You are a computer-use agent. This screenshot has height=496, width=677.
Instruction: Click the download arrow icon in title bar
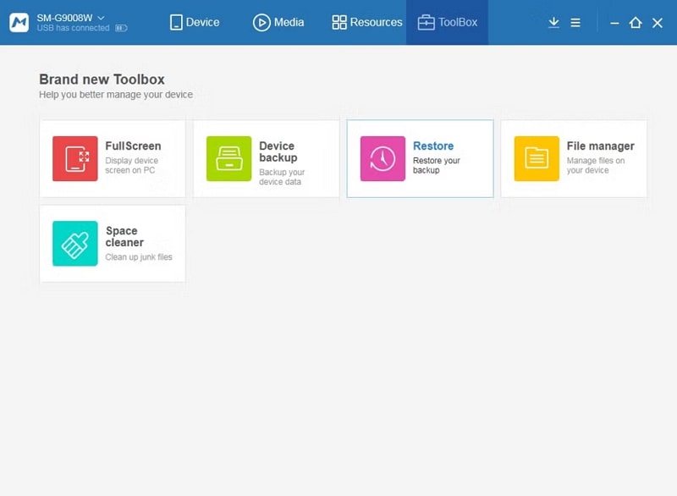[x=554, y=22]
